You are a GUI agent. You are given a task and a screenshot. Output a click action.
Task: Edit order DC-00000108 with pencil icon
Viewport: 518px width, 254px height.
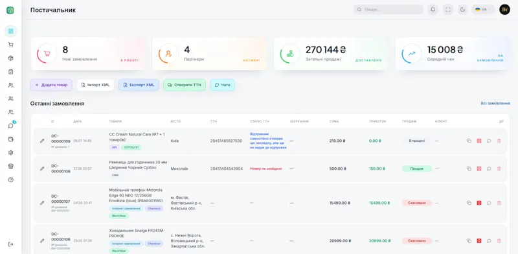pyautogui.click(x=42, y=168)
